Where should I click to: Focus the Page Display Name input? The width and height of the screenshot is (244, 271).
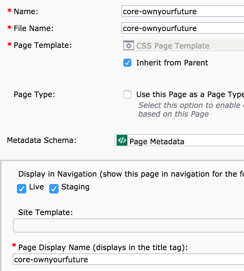pyautogui.click(x=128, y=260)
